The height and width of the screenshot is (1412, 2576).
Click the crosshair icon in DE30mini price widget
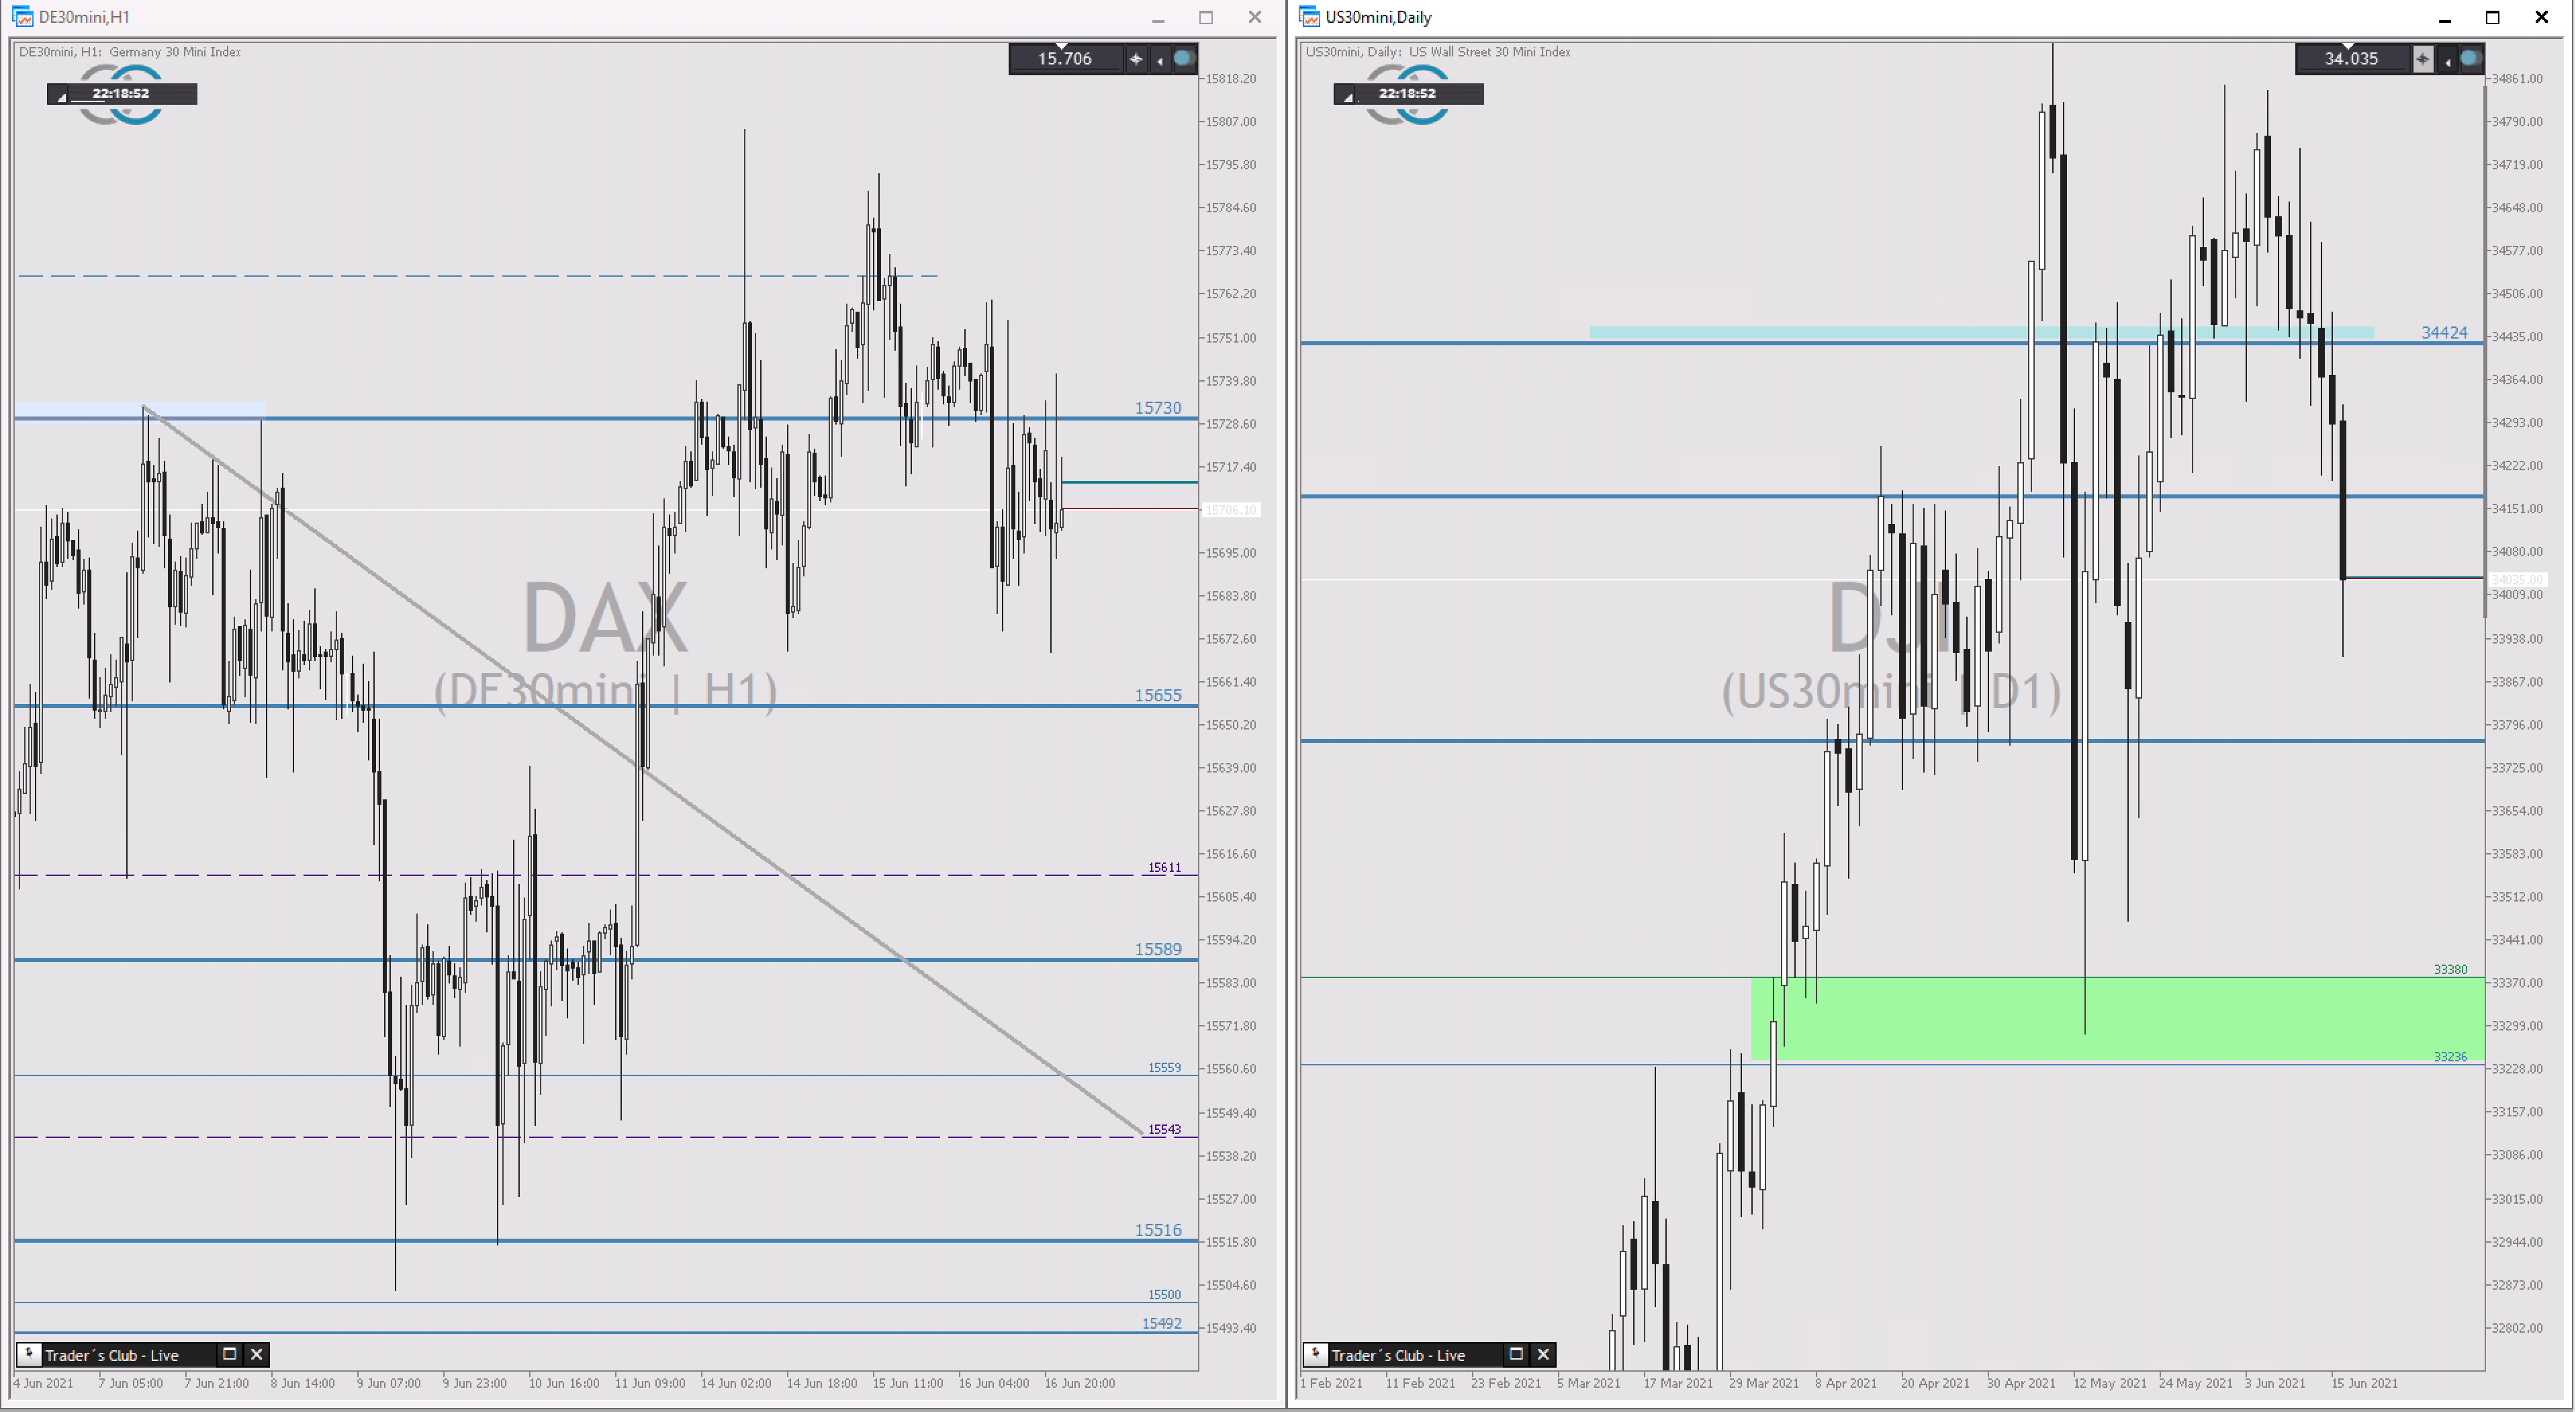[1136, 59]
